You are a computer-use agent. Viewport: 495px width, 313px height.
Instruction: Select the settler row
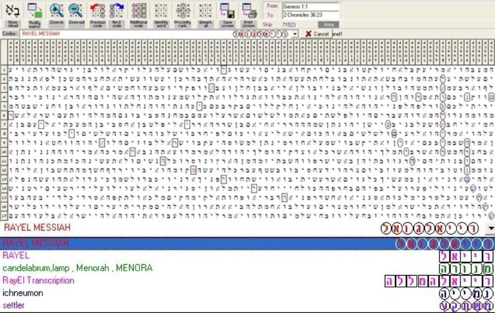click(247, 305)
